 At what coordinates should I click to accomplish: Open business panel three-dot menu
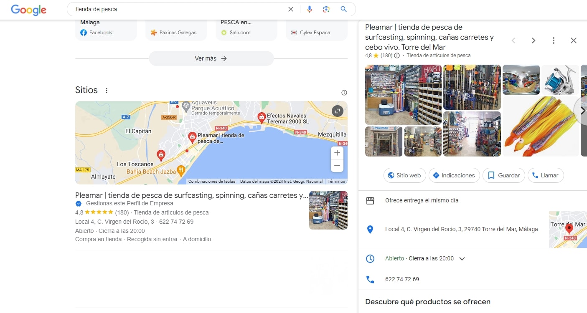click(x=554, y=40)
